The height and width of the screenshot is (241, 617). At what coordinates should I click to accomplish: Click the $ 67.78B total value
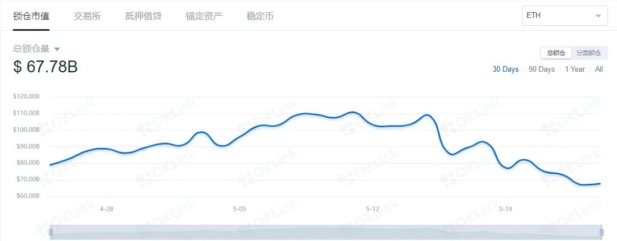pos(46,67)
